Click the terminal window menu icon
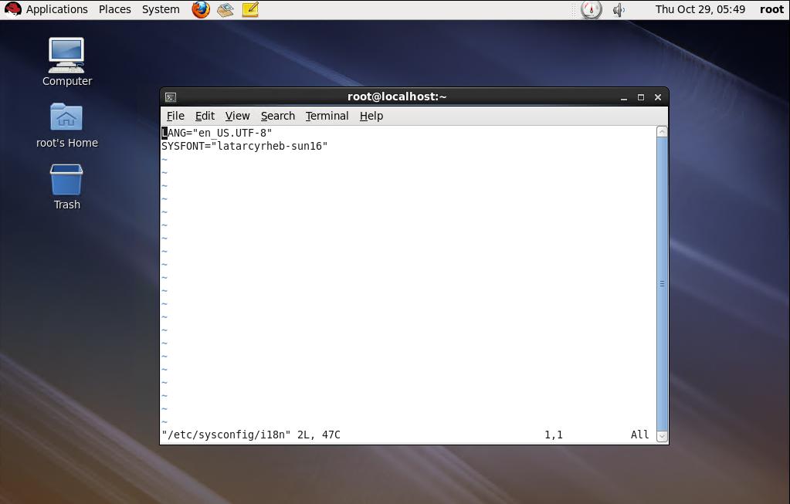790x504 pixels. 171,97
